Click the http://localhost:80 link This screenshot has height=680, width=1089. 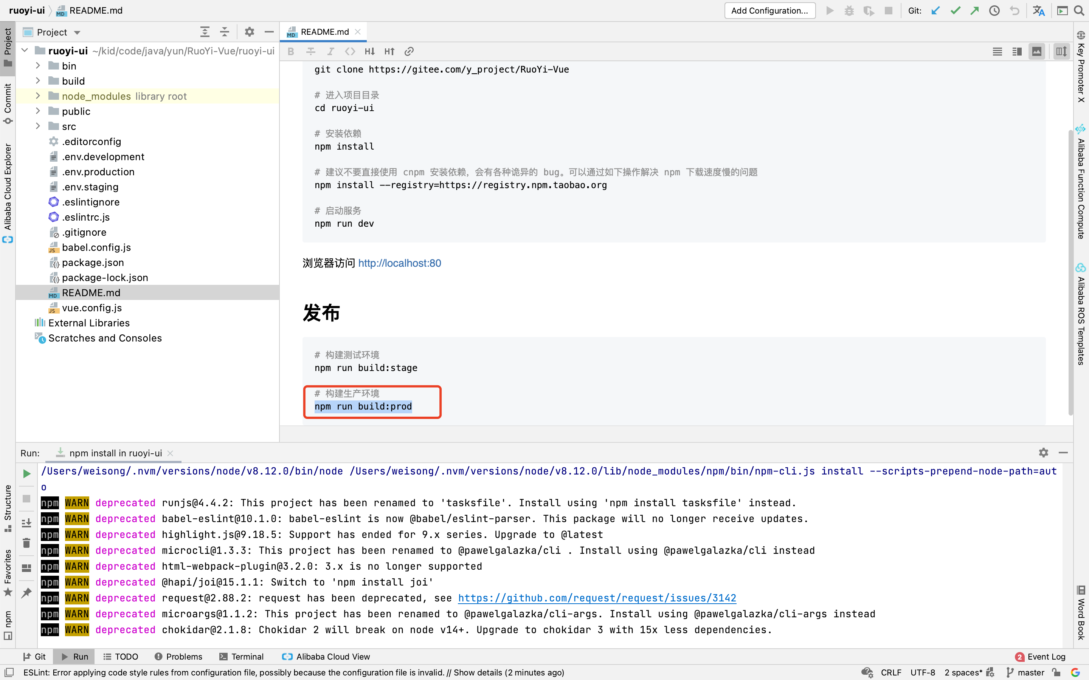[x=400, y=263]
